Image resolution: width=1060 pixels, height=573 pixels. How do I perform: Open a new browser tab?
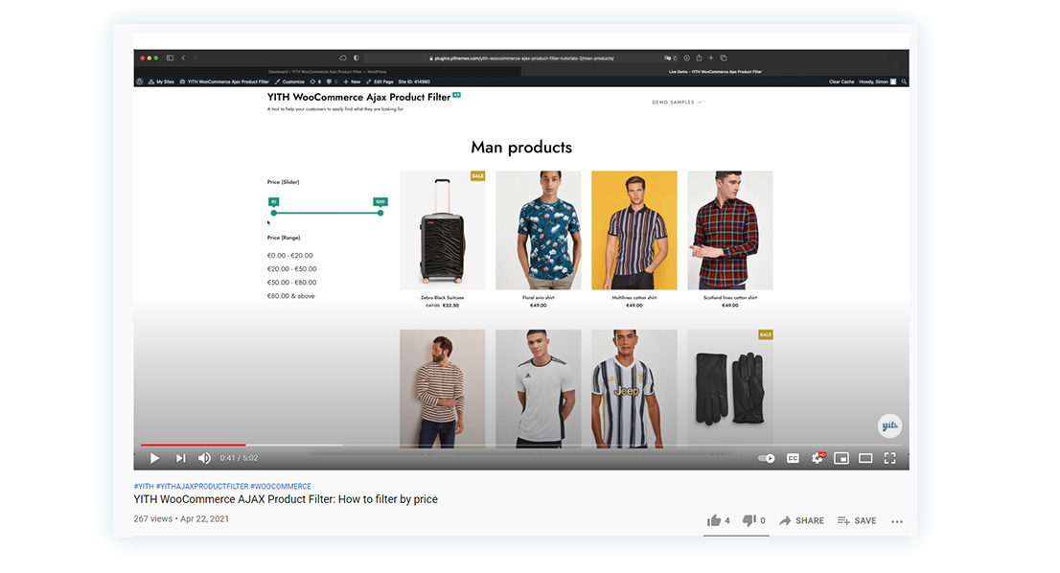711,58
